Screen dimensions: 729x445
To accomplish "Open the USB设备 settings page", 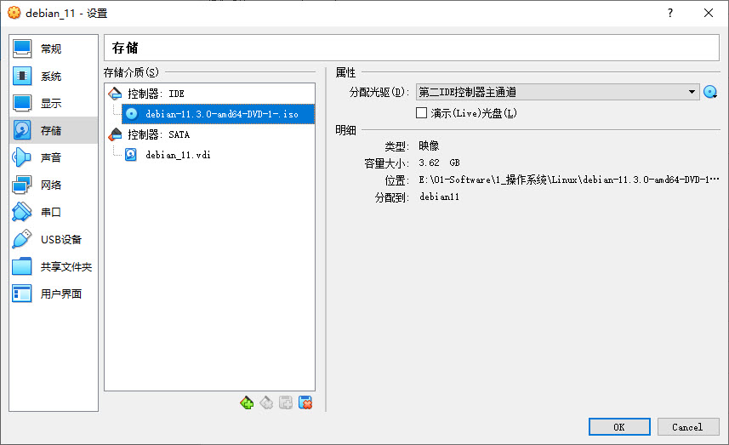I will pyautogui.click(x=54, y=239).
